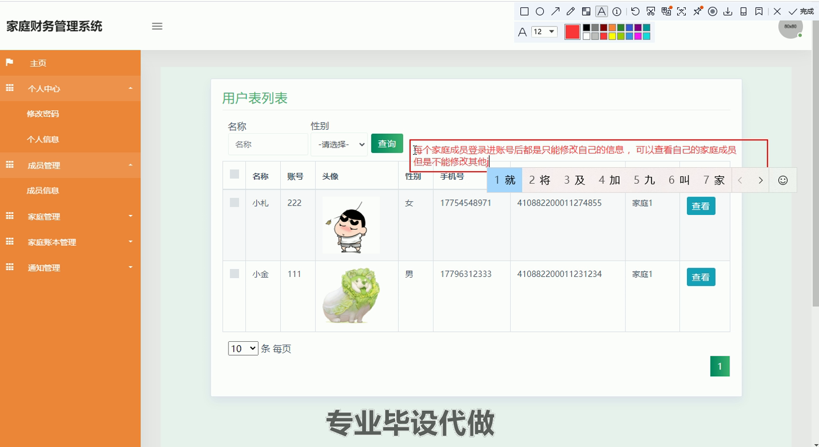This screenshot has height=447, width=819.
Task: Choose IME candidate 2 将
Action: tap(539, 180)
